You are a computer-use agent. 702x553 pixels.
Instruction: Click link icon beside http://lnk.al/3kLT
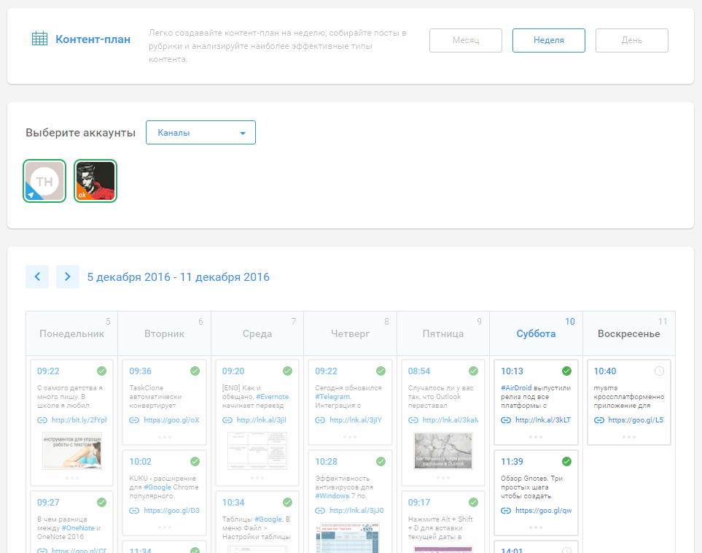[506, 420]
